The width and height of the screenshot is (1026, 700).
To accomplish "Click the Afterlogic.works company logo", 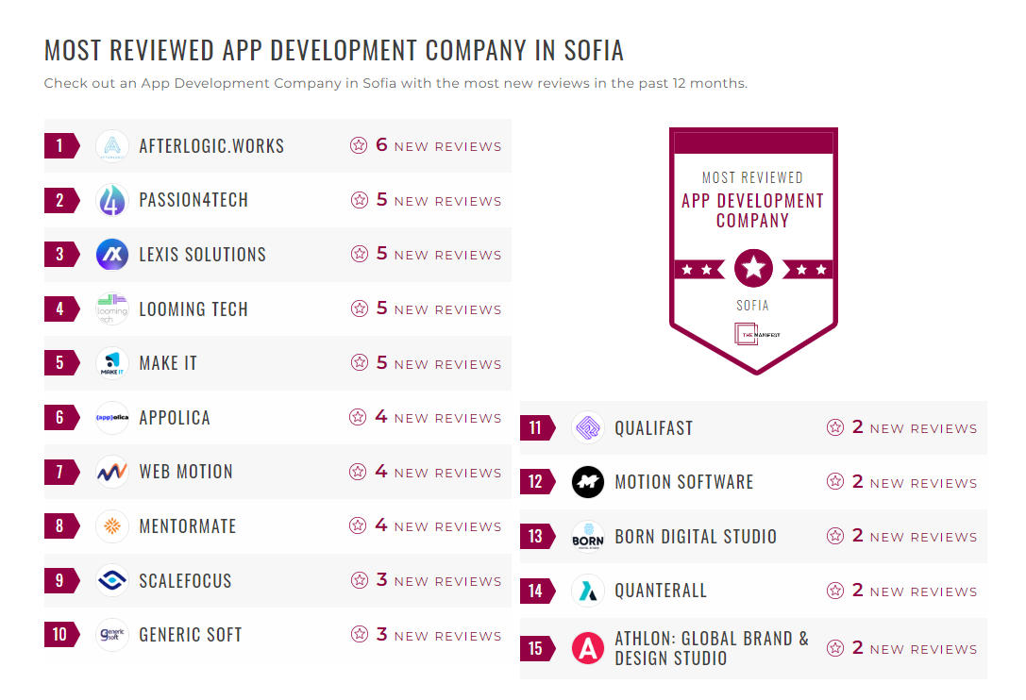I will point(112,145).
